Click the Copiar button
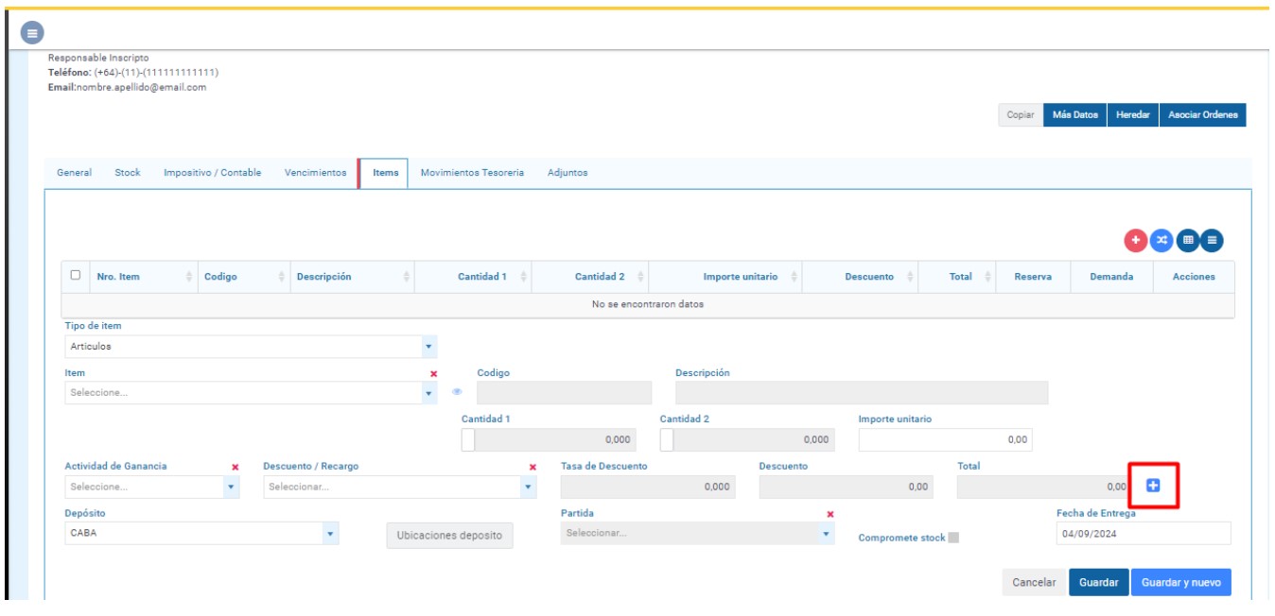 (x=1021, y=114)
